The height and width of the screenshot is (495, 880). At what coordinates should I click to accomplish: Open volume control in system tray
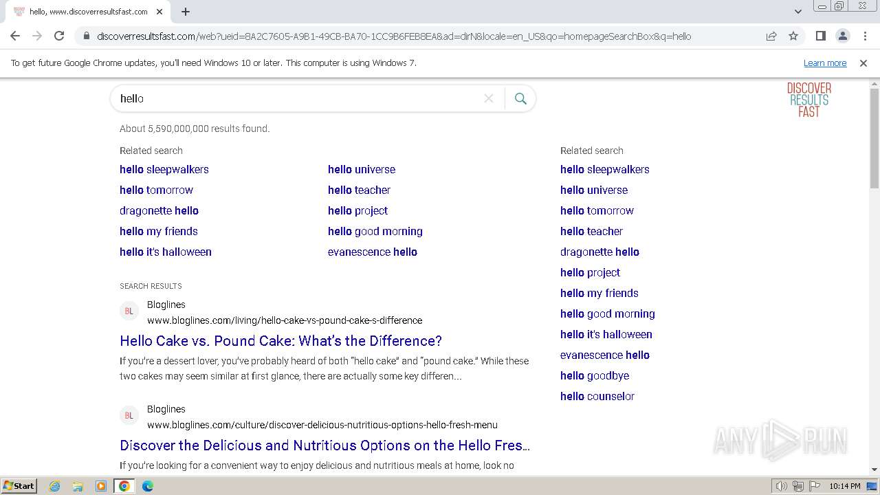[781, 486]
